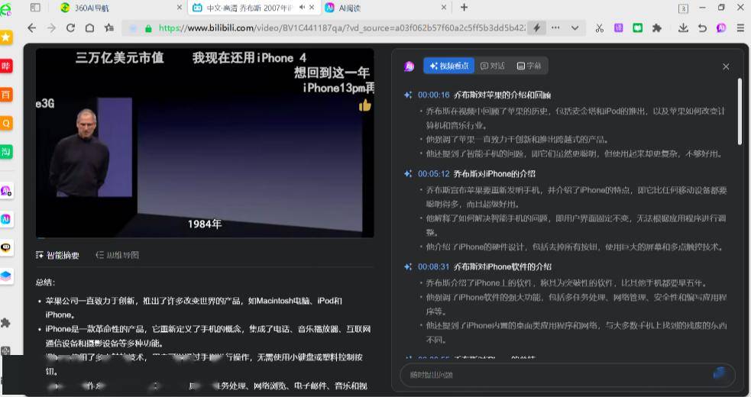Viewport: 751px width, 397px height.
Task: Select the Bilibili 乔布斯 2007 video tab
Action: [249, 8]
